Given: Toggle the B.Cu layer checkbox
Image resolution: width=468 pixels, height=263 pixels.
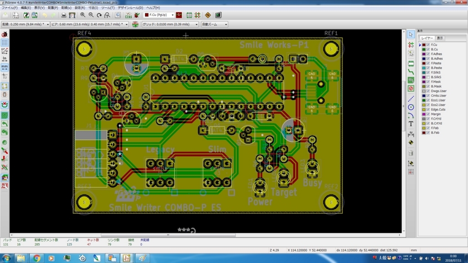Looking at the screenshot, I should [x=428, y=49].
